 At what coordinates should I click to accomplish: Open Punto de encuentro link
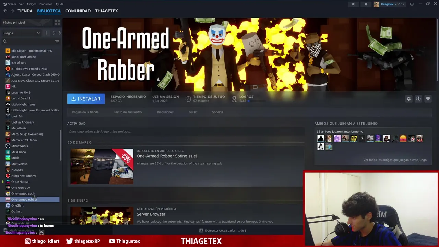click(128, 112)
